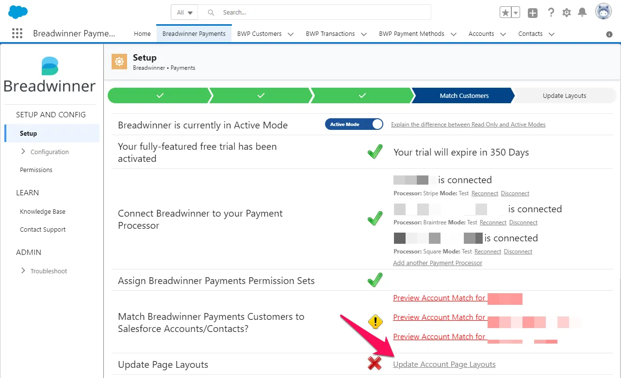Expand the Configuration sidebar section
This screenshot has width=621, height=378.
click(23, 152)
